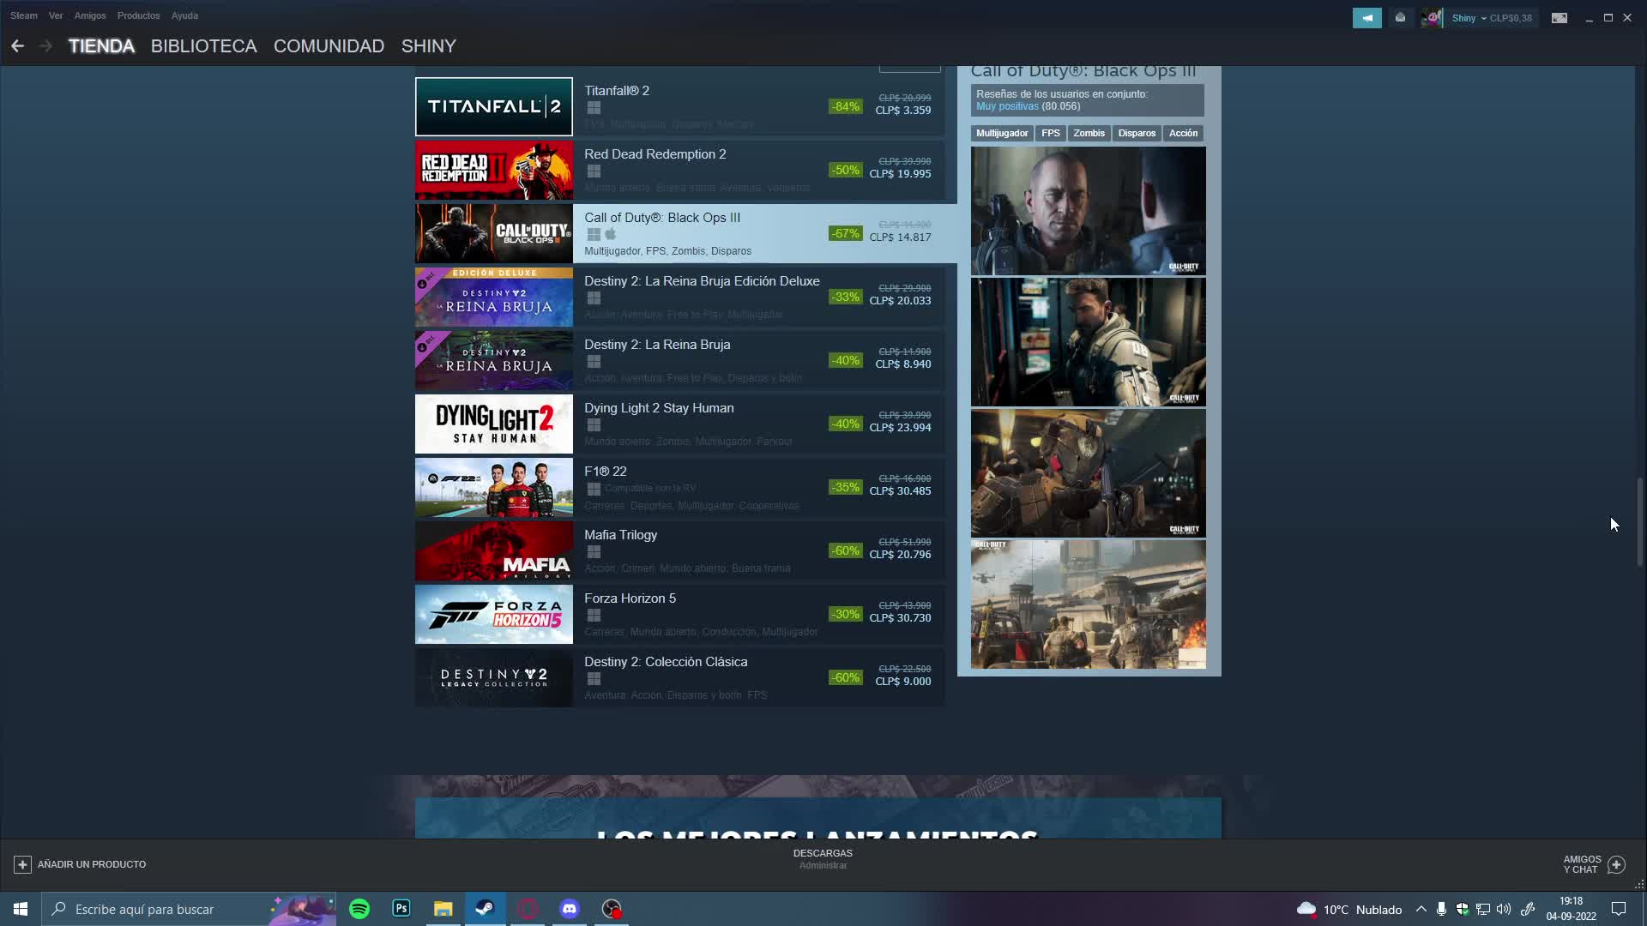Open the Forza Horizon 5 listing

[679, 614]
